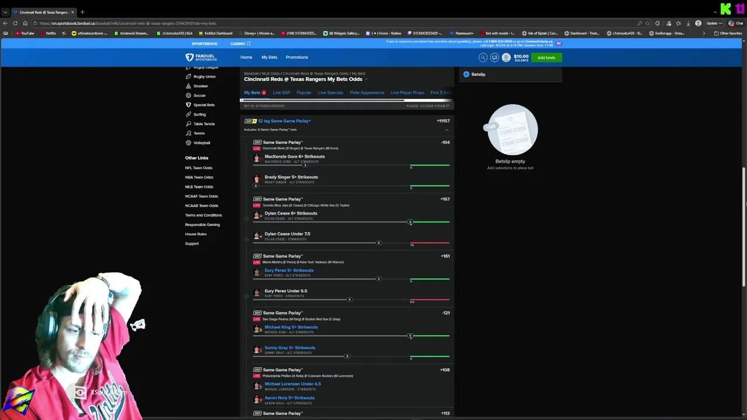Viewport: 747px width, 420px height.
Task: Select the My Bets tab
Action: point(255,93)
